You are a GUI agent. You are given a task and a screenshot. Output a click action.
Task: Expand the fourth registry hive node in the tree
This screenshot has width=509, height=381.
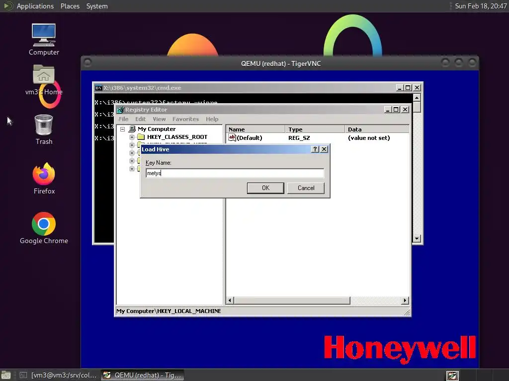pyautogui.click(x=132, y=161)
